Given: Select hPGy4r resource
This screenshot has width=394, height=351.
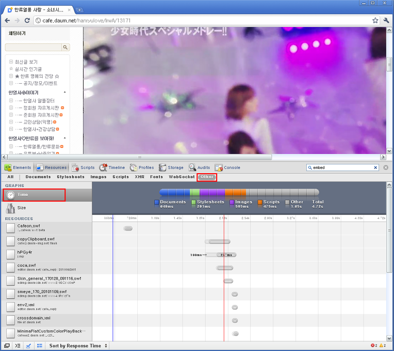Looking at the screenshot, I should pyautogui.click(x=47, y=254).
